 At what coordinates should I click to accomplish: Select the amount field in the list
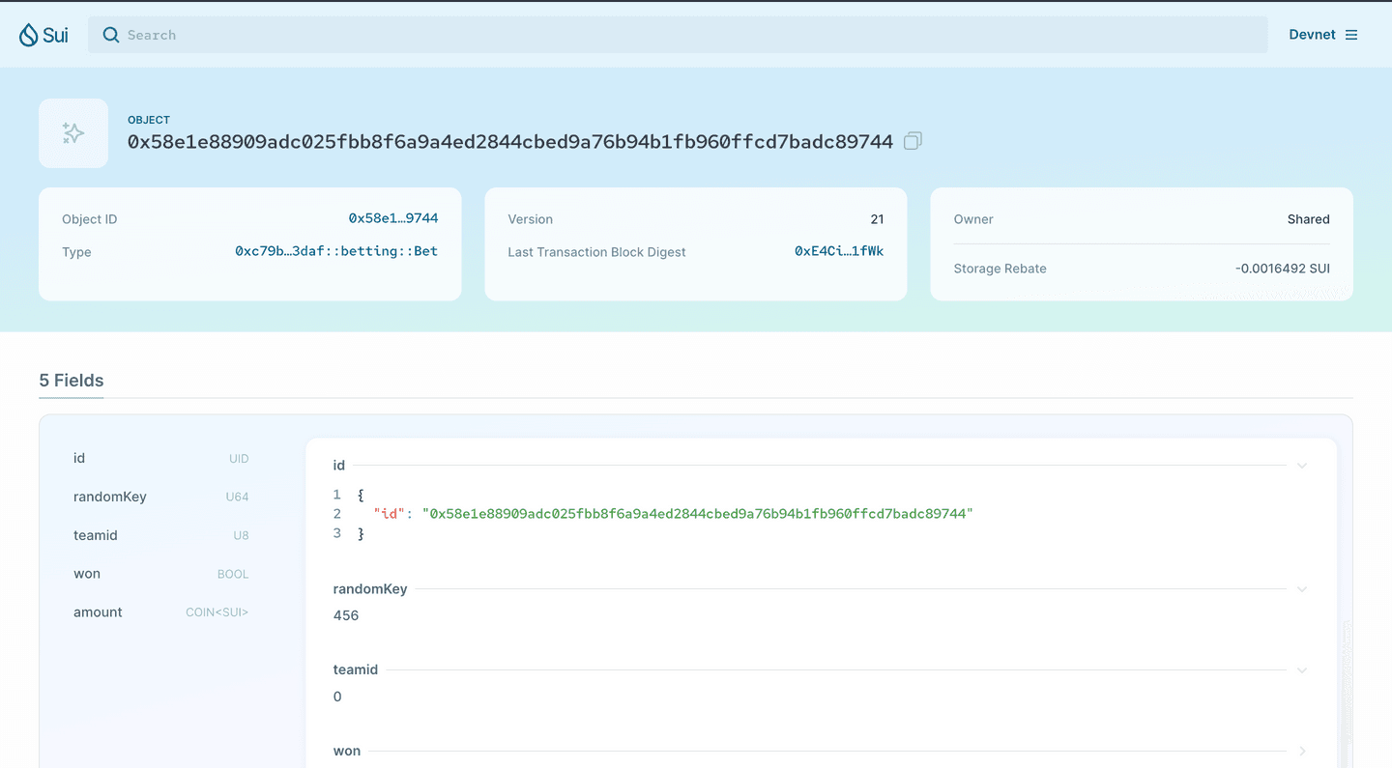tap(160, 612)
